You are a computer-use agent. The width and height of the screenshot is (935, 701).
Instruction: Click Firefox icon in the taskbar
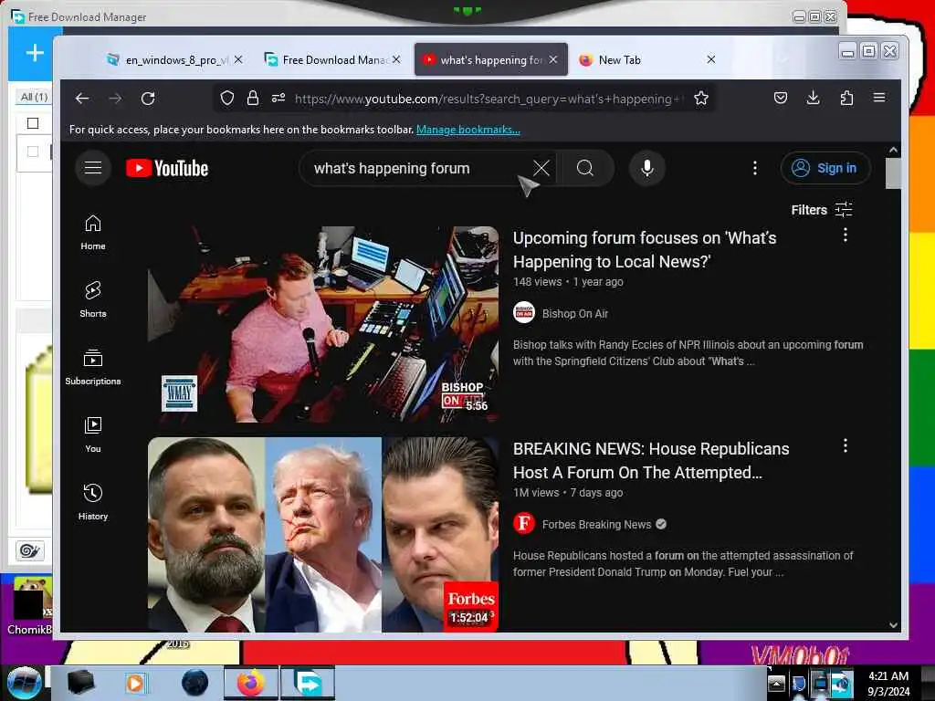pos(250,683)
